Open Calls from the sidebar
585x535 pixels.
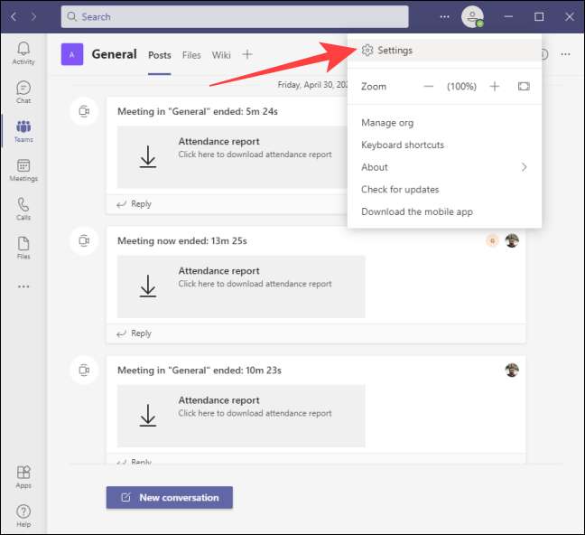23,209
